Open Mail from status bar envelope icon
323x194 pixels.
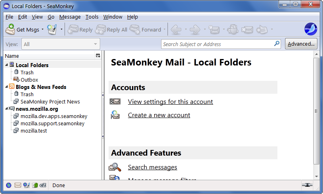click(18, 185)
